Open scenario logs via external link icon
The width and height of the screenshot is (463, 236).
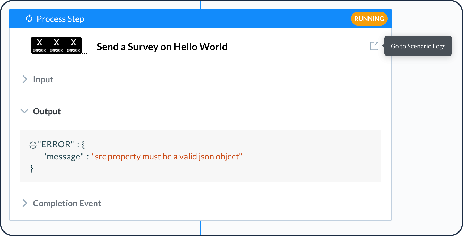[374, 46]
